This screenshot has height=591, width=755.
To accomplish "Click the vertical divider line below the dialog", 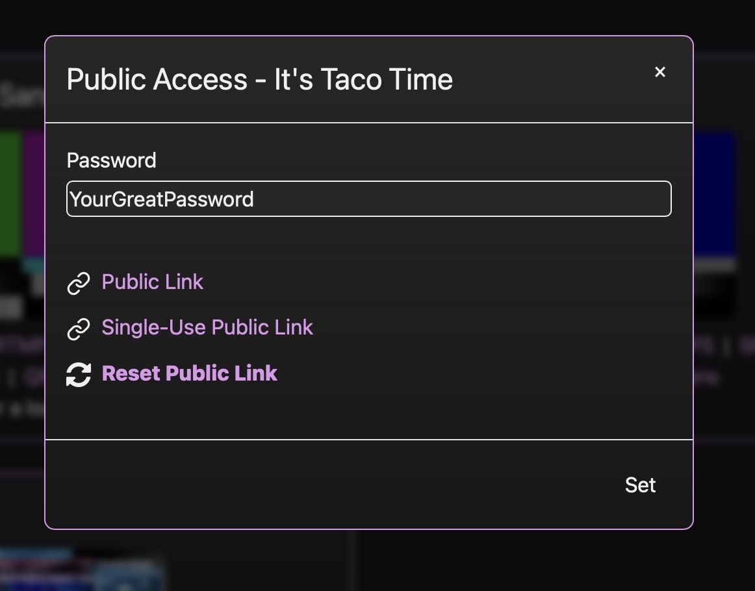I will pyautogui.click(x=353, y=560).
